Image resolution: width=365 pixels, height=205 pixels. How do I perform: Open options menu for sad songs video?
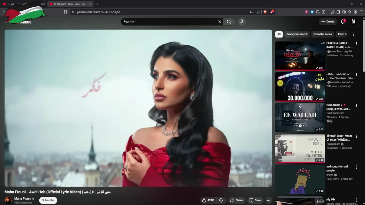pyautogui.click(x=356, y=167)
